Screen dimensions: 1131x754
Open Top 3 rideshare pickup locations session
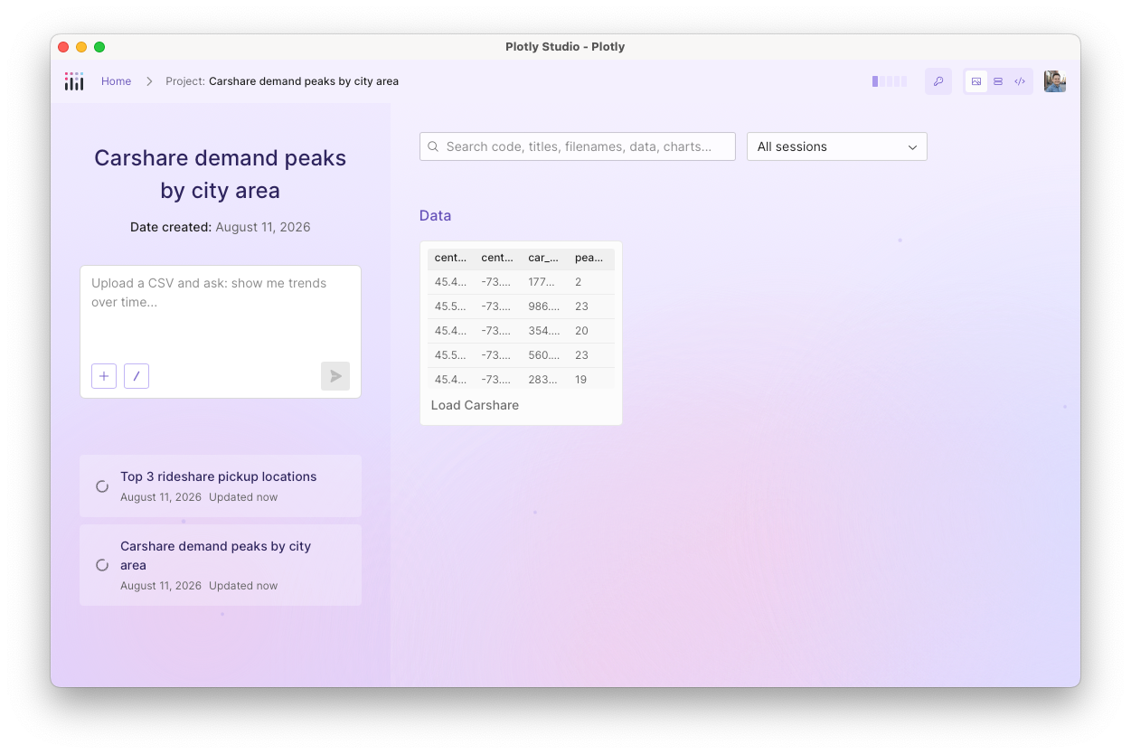221,485
